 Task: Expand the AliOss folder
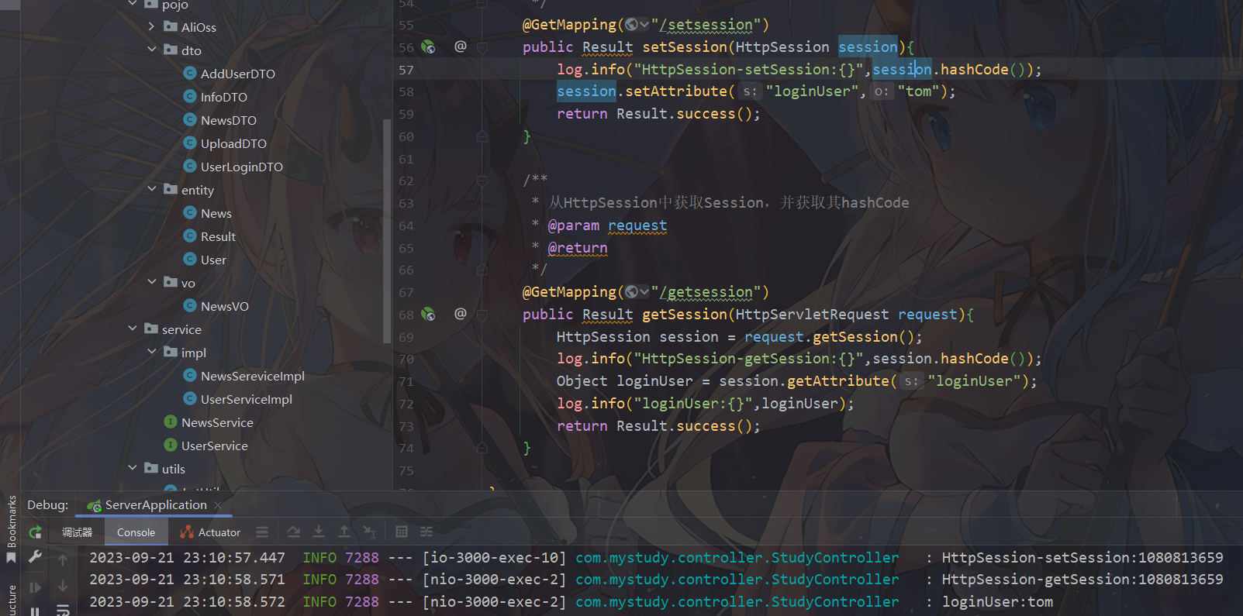[x=152, y=26]
